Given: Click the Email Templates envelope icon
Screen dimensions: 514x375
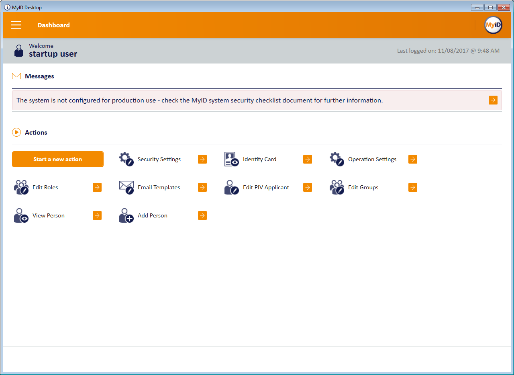Looking at the screenshot, I should tap(126, 187).
